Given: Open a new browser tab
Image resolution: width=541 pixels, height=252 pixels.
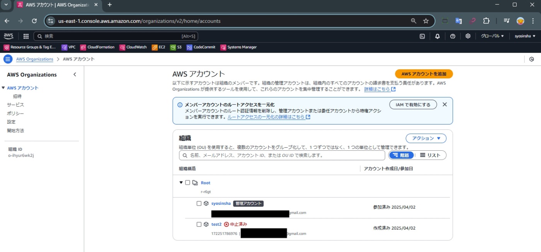Looking at the screenshot, I should coord(110,5).
